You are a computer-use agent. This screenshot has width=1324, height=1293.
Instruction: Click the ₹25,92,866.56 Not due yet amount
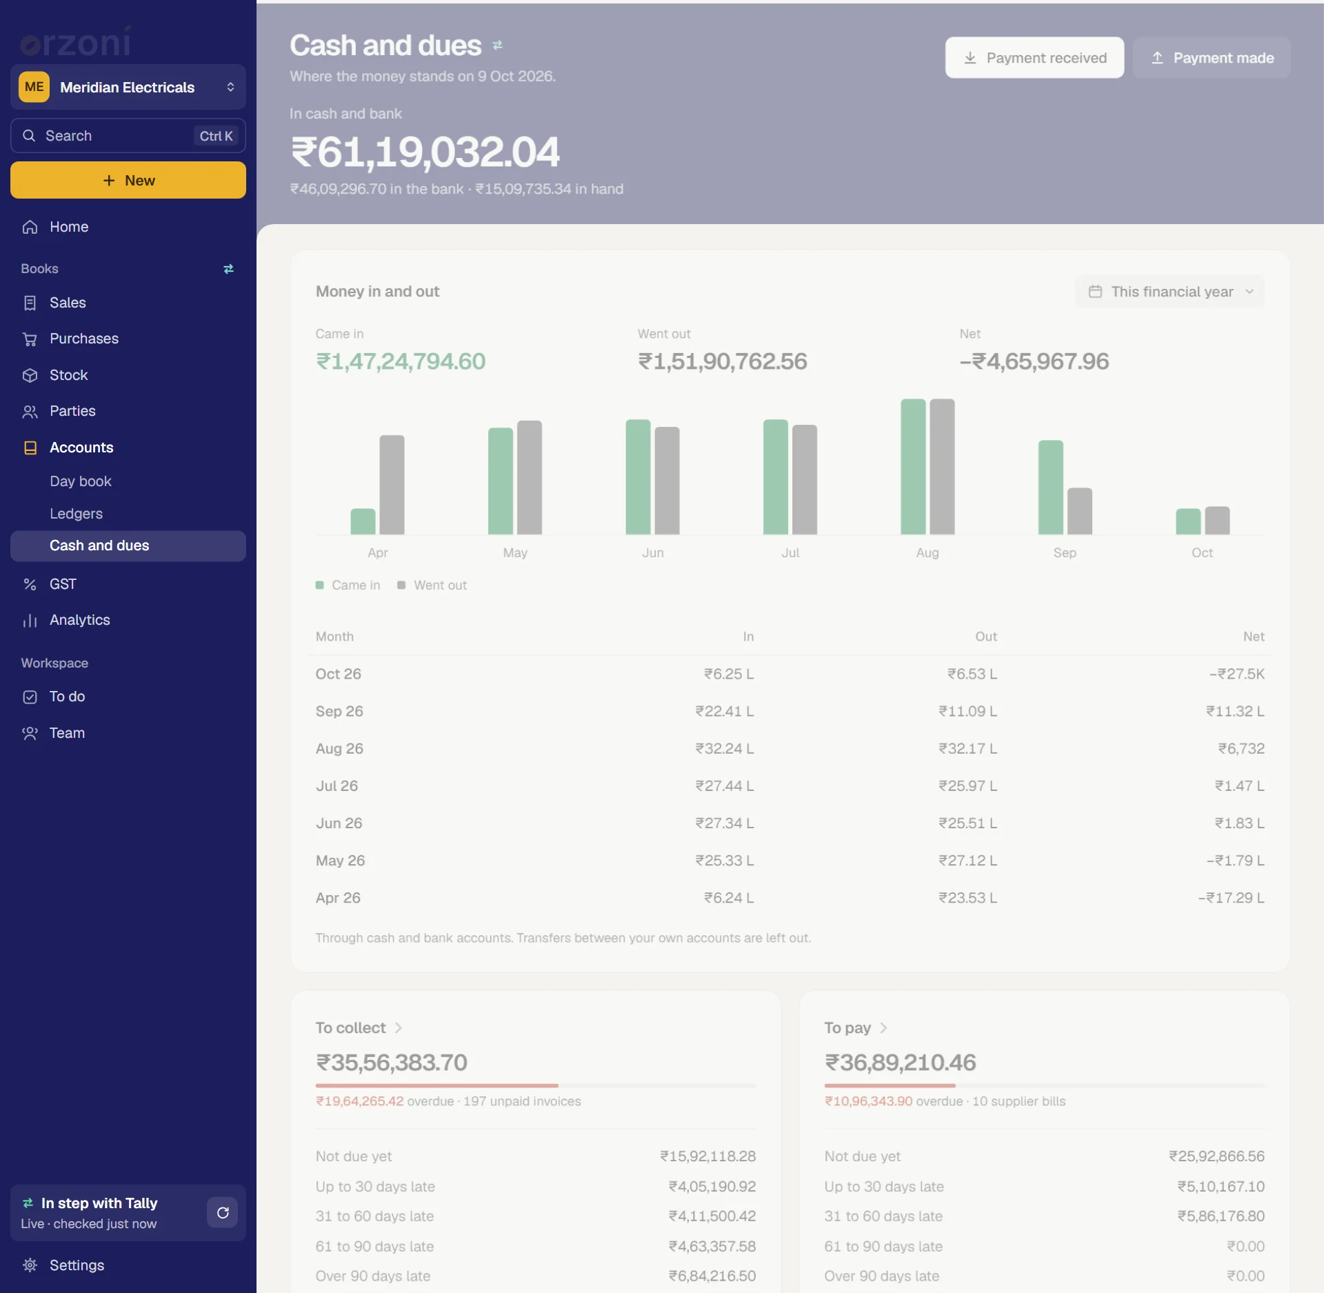pos(1216,1156)
